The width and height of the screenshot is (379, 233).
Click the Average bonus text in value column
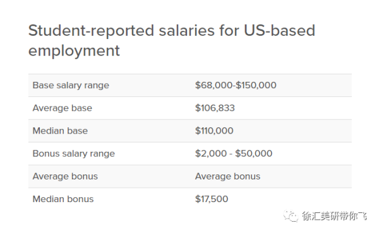tap(227, 176)
